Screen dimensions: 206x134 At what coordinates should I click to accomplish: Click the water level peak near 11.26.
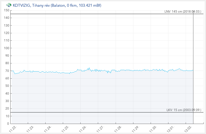point(89,68)
